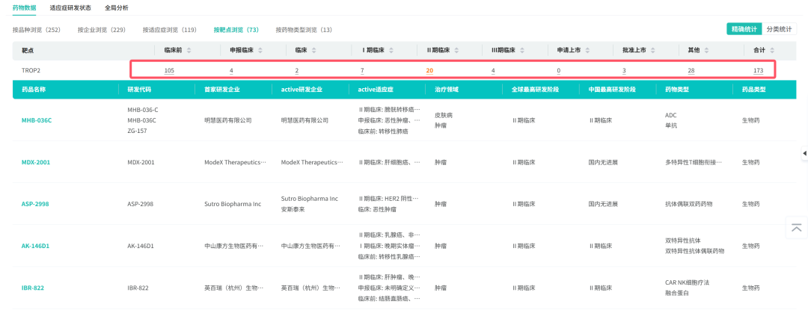Click highlighted II期临床 count 20

click(429, 70)
